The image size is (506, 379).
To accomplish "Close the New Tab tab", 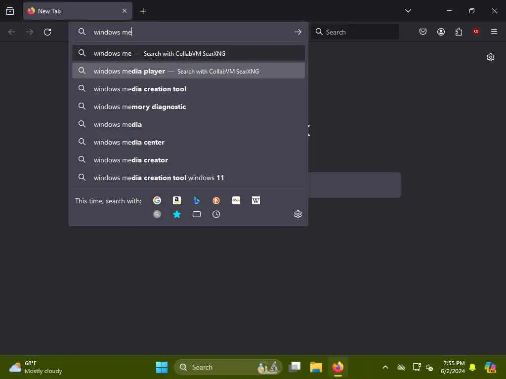I will point(125,11).
